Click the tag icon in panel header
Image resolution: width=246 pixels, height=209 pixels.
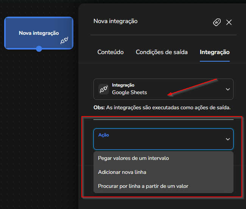(217, 22)
